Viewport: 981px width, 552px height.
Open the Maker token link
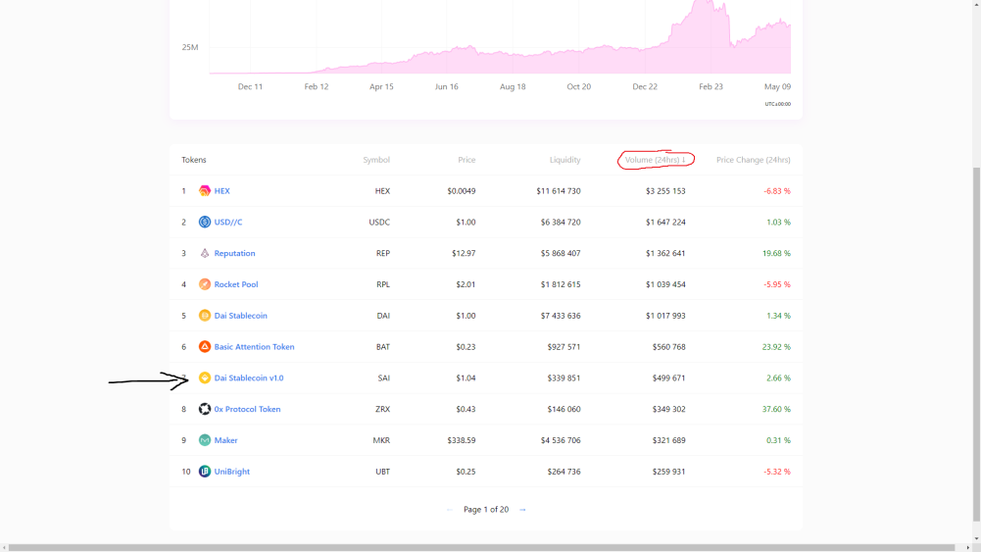coord(225,440)
